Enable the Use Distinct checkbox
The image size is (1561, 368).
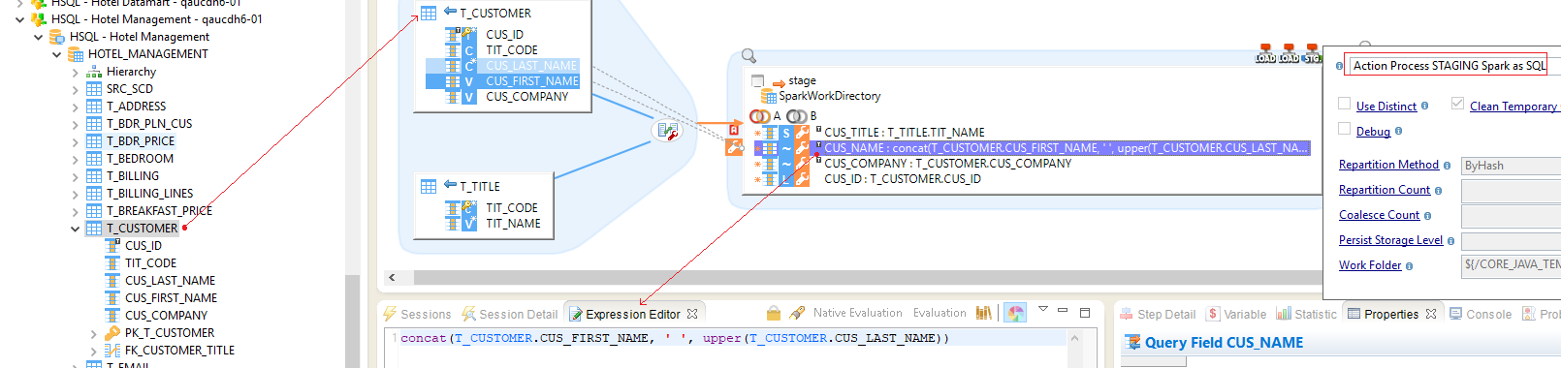(x=1344, y=104)
